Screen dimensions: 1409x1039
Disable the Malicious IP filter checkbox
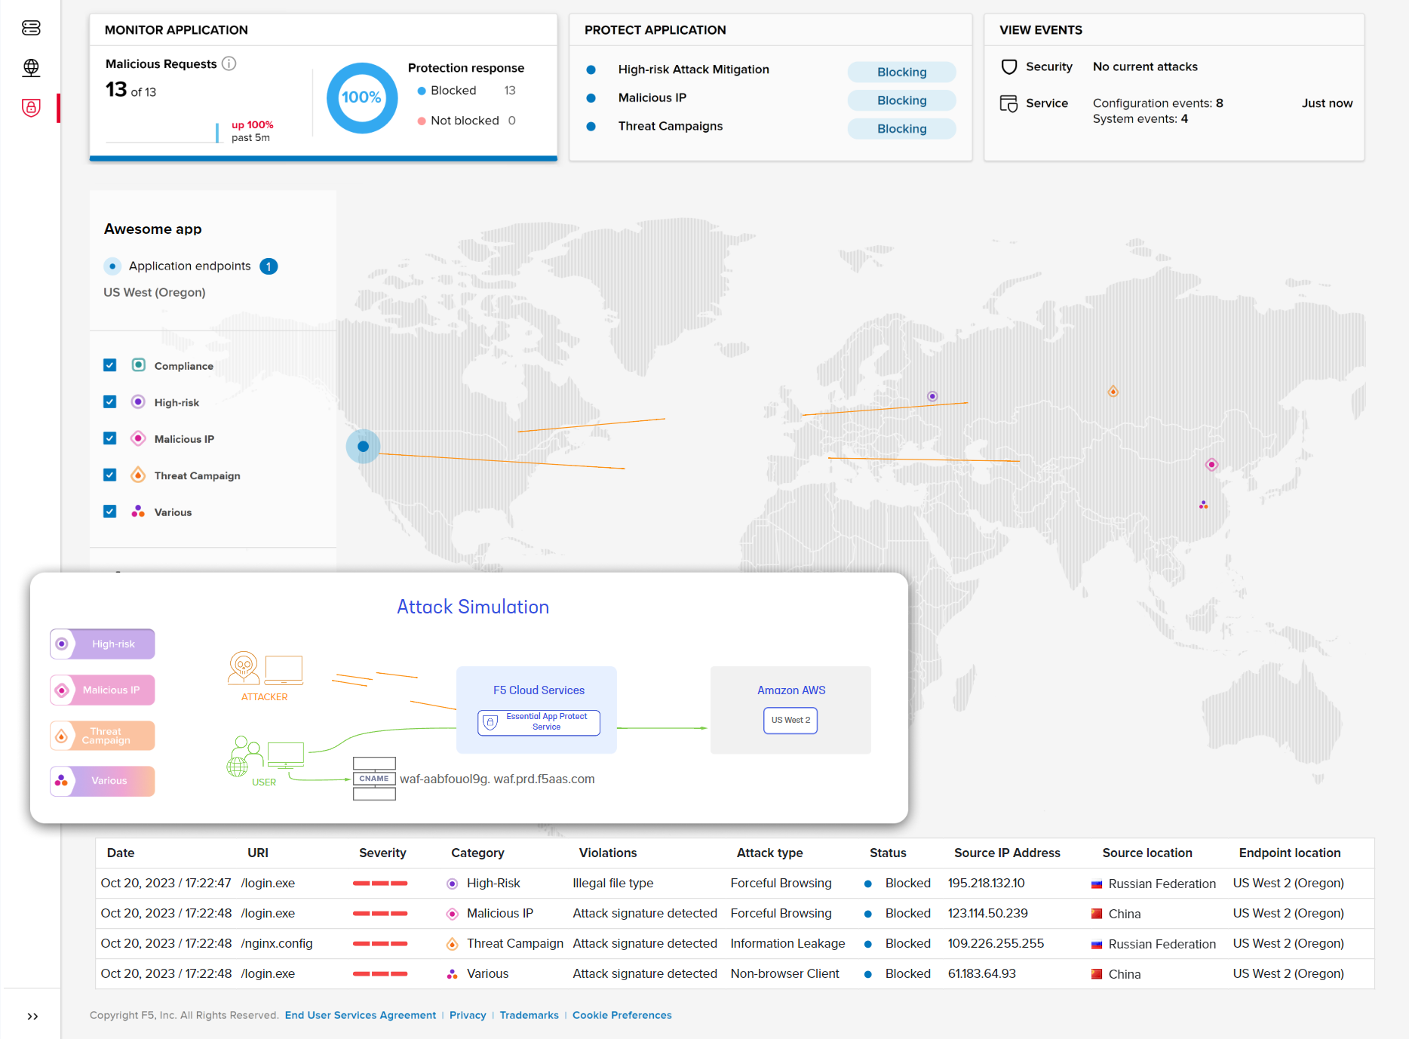[x=109, y=438]
